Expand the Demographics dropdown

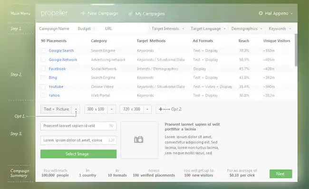point(247,28)
